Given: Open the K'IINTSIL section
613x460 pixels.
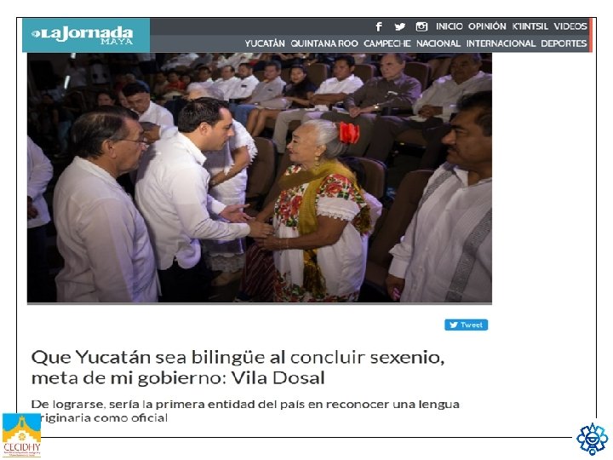Looking at the screenshot, I should pos(530,26).
